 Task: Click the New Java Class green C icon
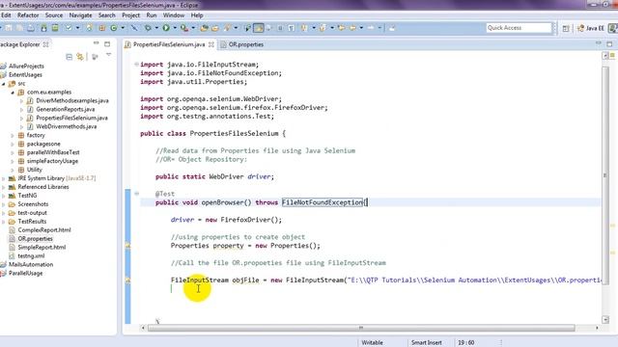point(114,28)
